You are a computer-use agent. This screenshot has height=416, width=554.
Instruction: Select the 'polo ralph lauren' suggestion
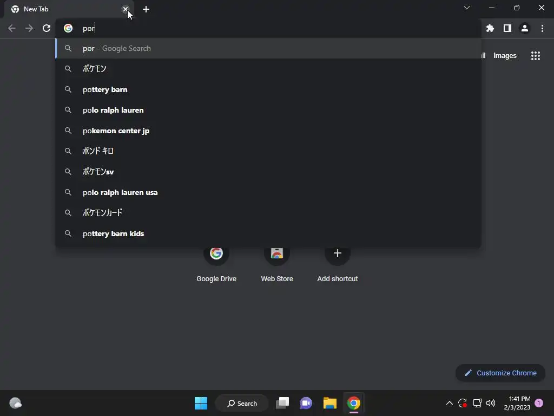coord(268,110)
